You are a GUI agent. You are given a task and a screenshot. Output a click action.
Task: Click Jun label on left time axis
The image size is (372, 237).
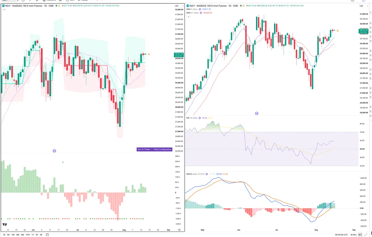coord(33,230)
